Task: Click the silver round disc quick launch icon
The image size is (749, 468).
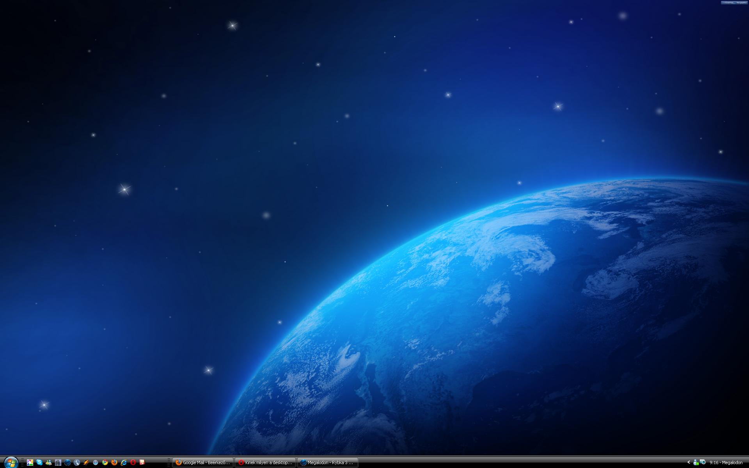Action: (x=77, y=463)
